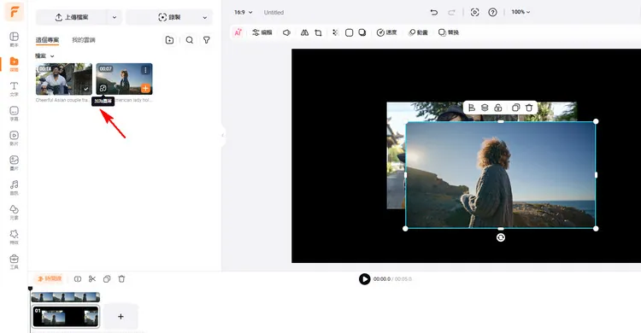
Task: Open the Text sidebar panel
Action: tap(14, 89)
